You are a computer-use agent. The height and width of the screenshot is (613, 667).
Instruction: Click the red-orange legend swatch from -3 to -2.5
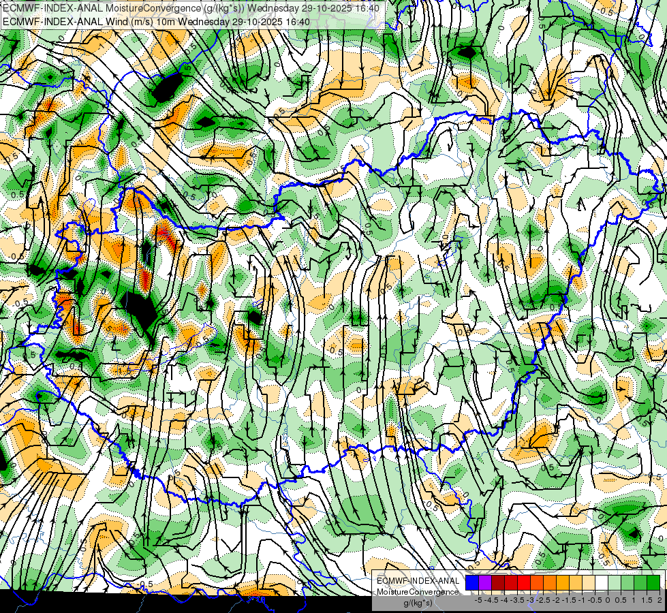[537, 583]
